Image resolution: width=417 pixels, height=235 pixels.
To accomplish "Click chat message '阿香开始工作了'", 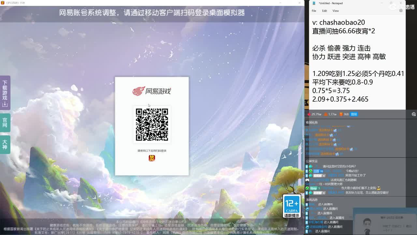I will tap(355, 175).
